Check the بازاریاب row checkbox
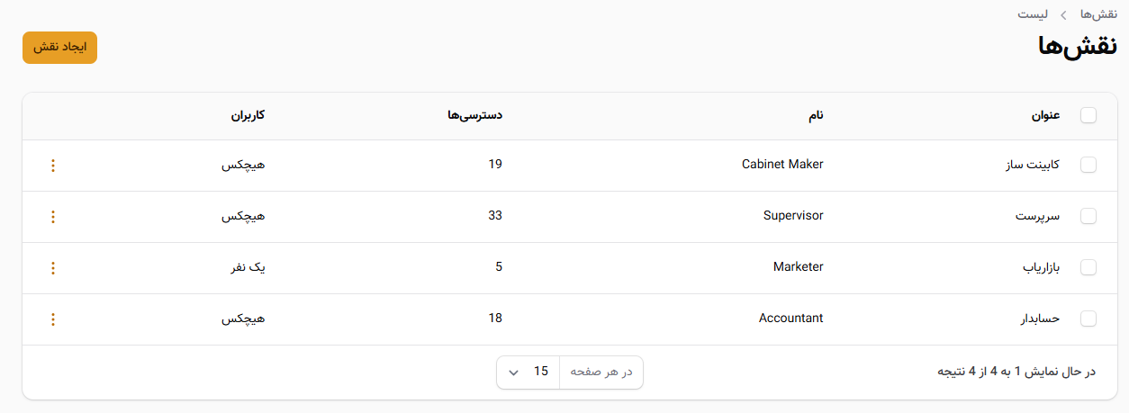 1088,268
